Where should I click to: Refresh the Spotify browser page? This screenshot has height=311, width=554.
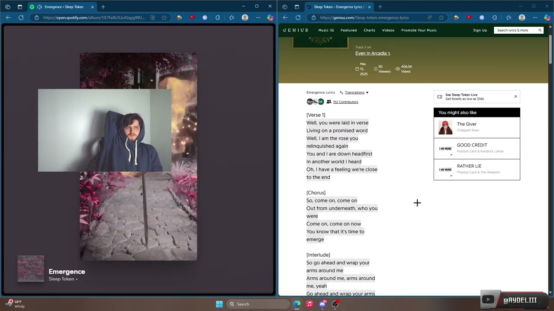(x=21, y=18)
